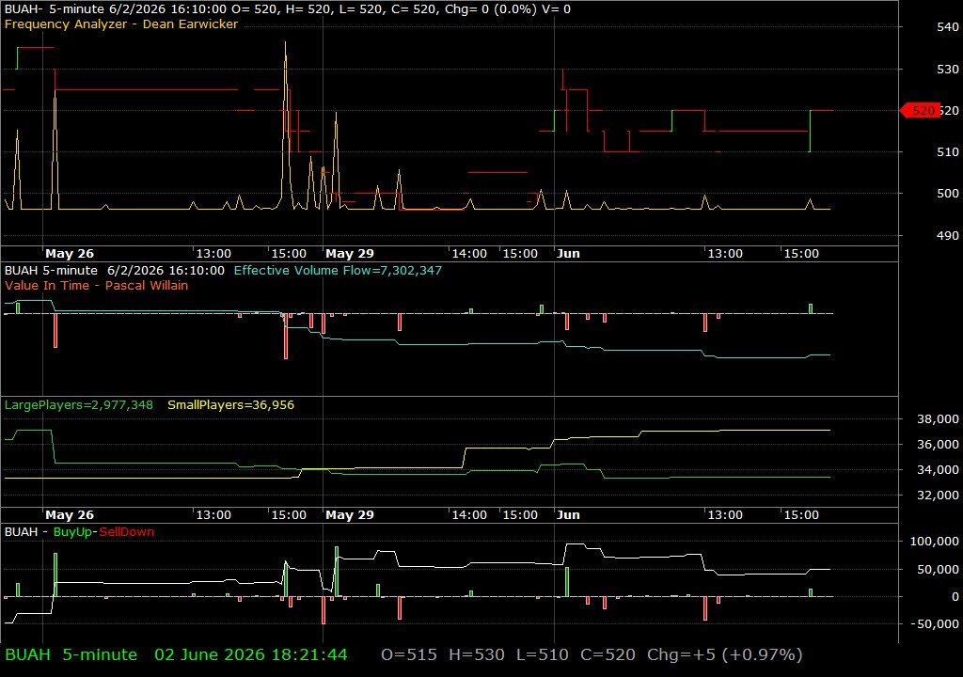The height and width of the screenshot is (677, 963).
Task: Click the 510 price axis label
Action: 948,151
